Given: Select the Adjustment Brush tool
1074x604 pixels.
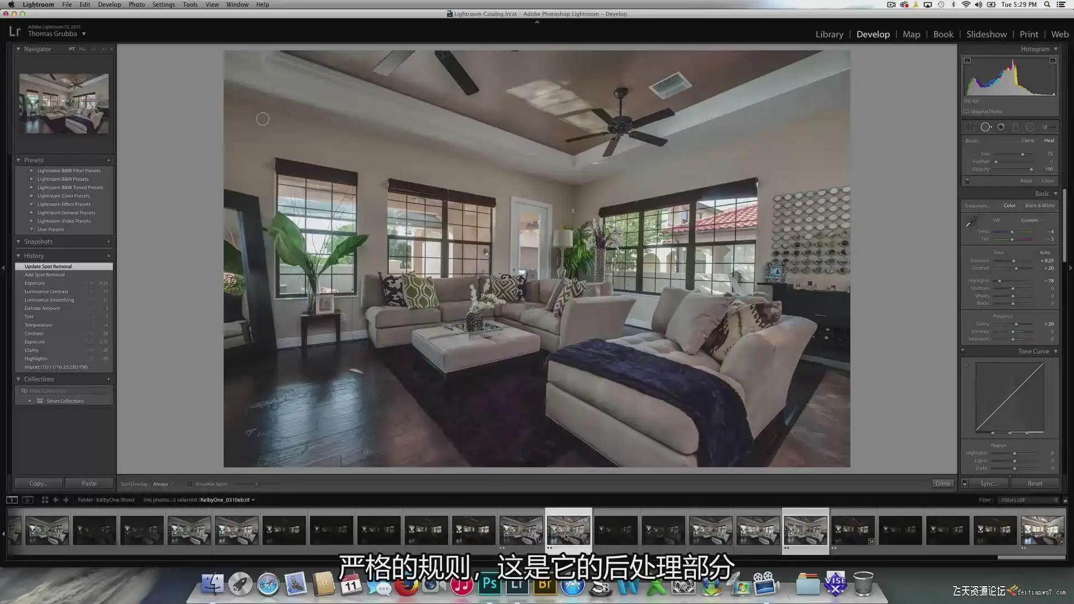Looking at the screenshot, I should pos(1047,127).
